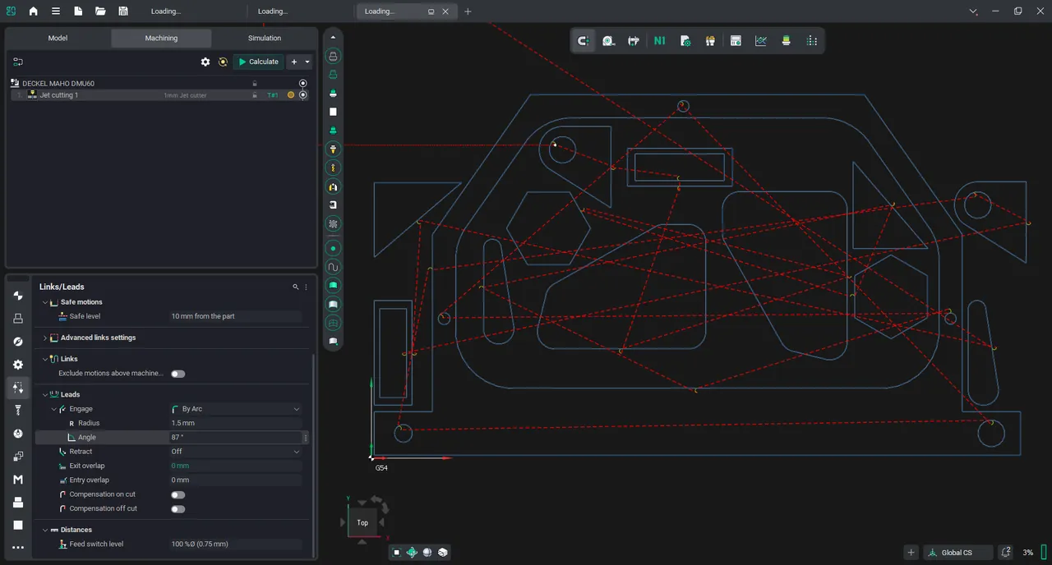
Task: Select the highlighted Links/Leads sidebar icon
Action: 18,388
